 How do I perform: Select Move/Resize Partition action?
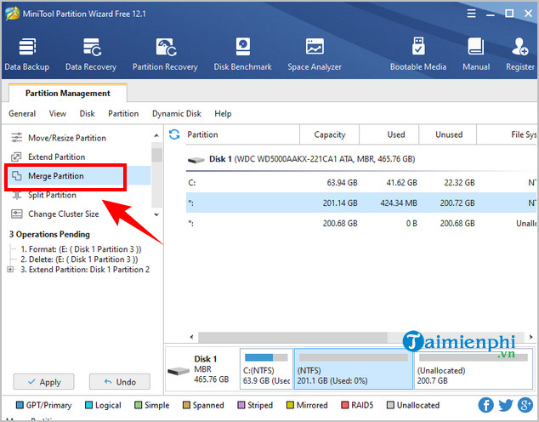pos(67,138)
